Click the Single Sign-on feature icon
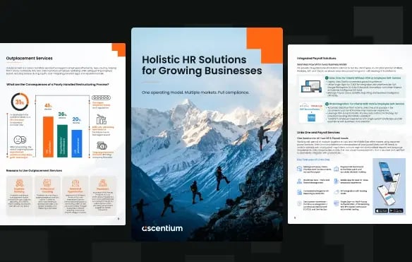The image size is (412, 262). pos(337,203)
